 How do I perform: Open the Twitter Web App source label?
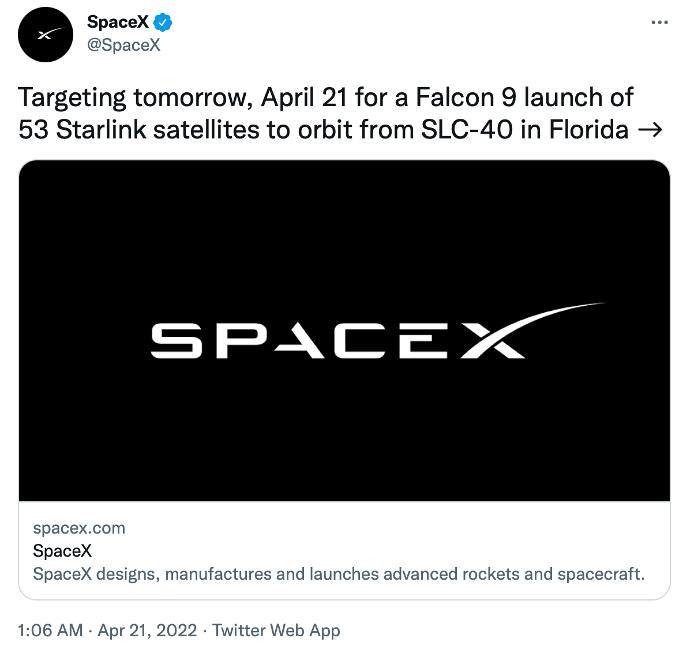pyautogui.click(x=276, y=631)
